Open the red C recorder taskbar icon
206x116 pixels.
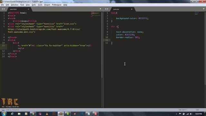[x=96, y=114]
